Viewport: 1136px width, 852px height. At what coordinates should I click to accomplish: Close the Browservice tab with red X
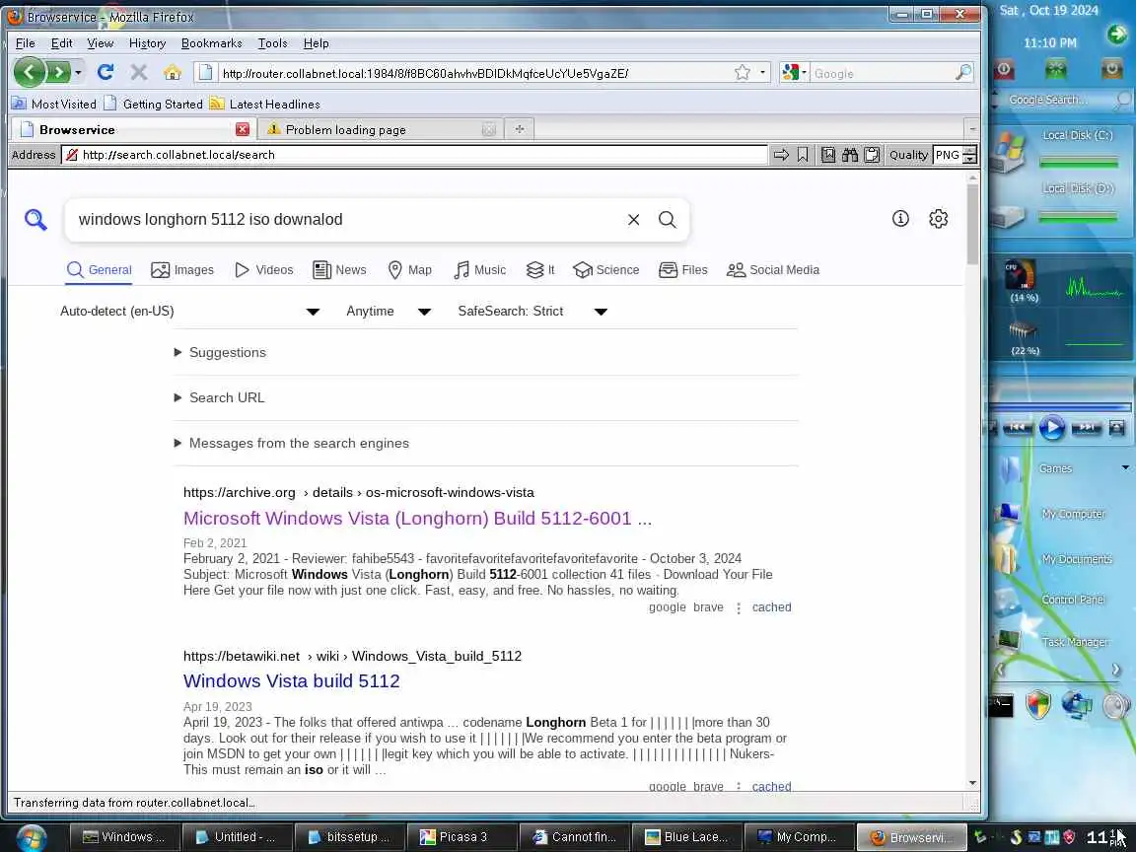[x=243, y=130]
